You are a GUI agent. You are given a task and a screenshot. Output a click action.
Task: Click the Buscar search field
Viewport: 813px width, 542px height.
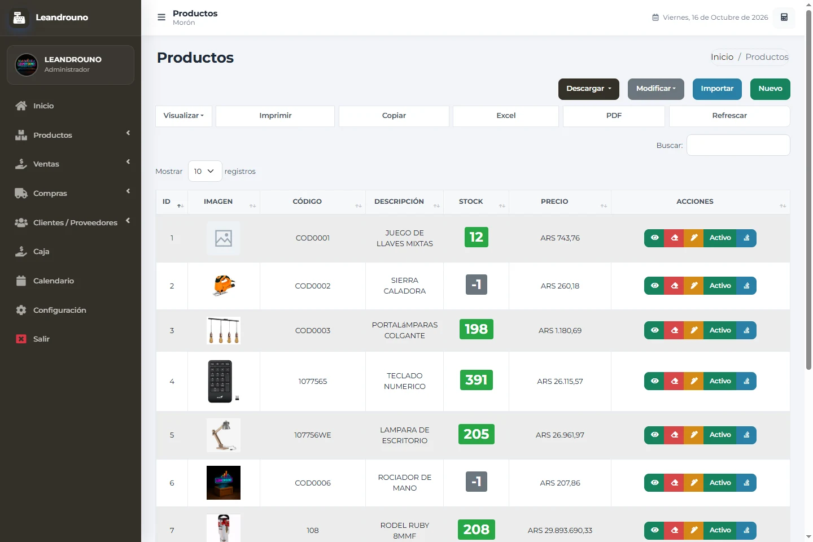[x=738, y=145]
